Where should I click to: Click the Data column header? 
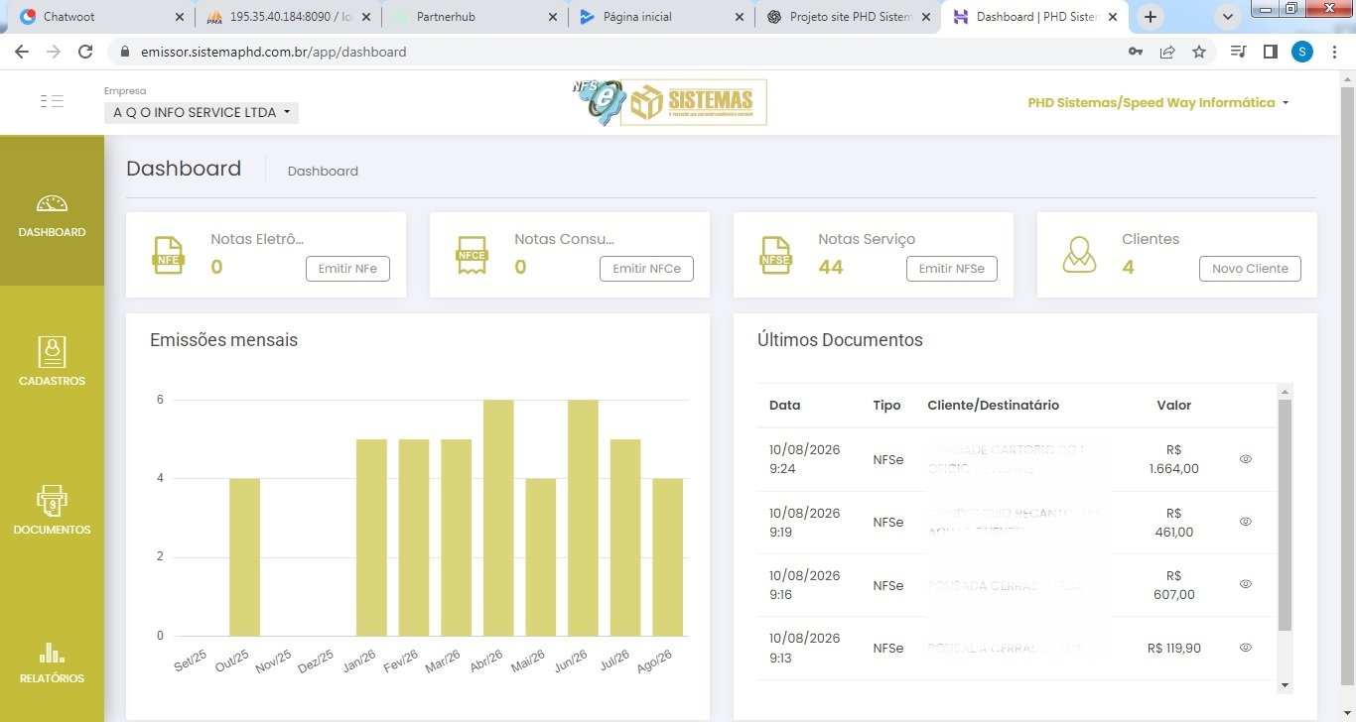[x=784, y=405]
